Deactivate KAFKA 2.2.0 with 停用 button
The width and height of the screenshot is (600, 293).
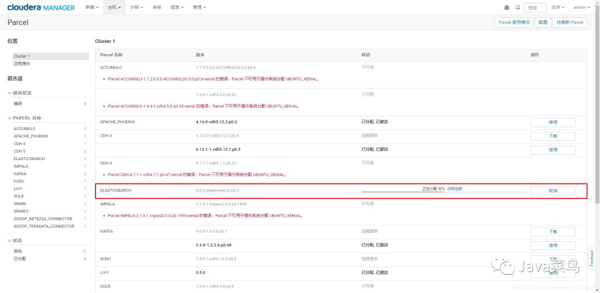coord(553,246)
